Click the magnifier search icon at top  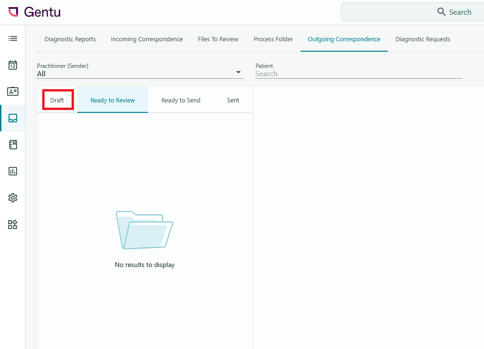pos(441,12)
